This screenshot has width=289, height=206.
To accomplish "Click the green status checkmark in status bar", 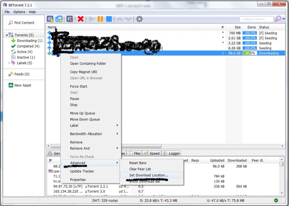I will (276, 200).
